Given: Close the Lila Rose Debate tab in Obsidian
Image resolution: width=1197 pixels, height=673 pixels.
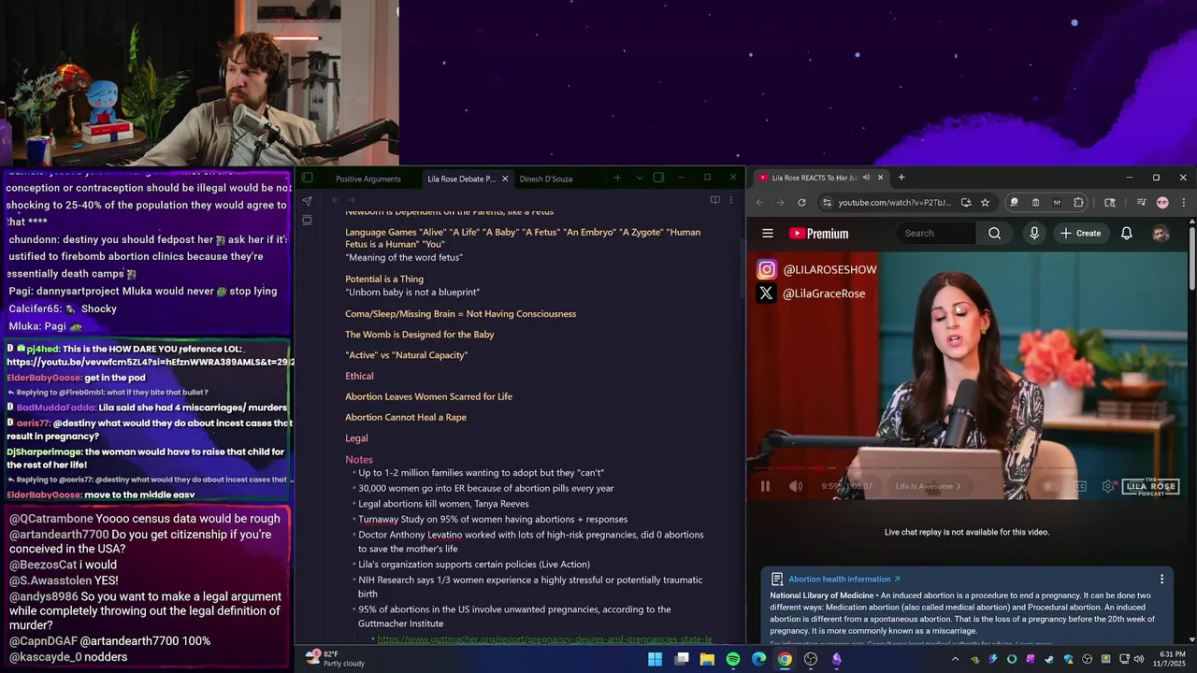Looking at the screenshot, I should (505, 179).
